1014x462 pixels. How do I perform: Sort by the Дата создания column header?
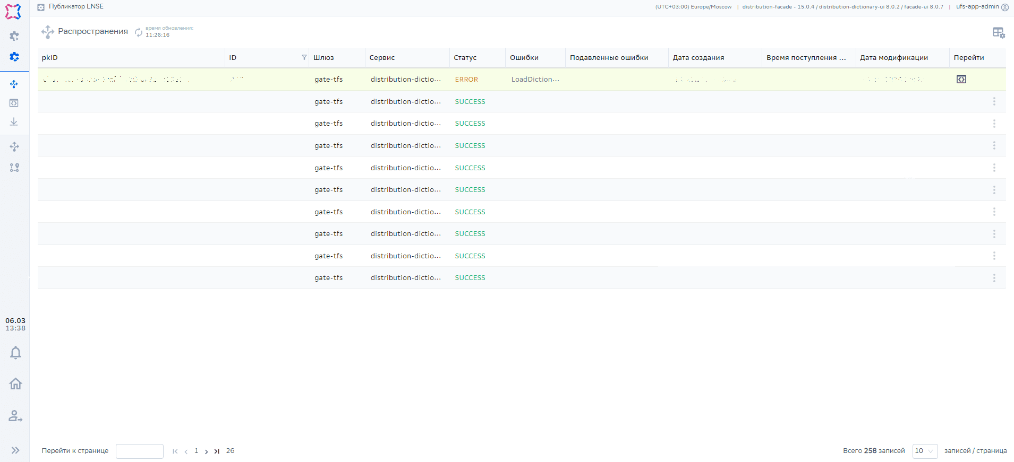[x=698, y=58]
